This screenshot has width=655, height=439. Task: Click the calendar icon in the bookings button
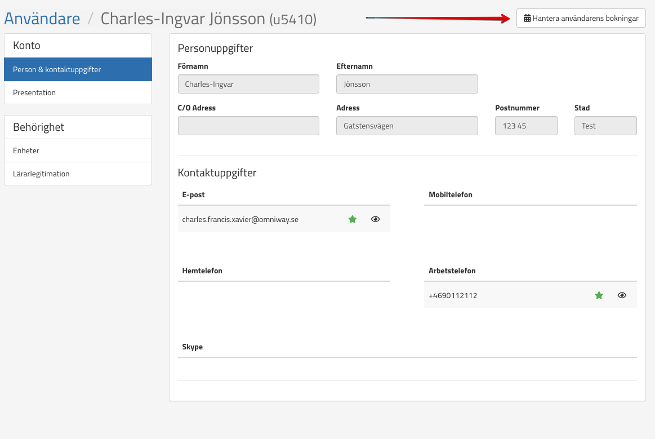point(527,19)
